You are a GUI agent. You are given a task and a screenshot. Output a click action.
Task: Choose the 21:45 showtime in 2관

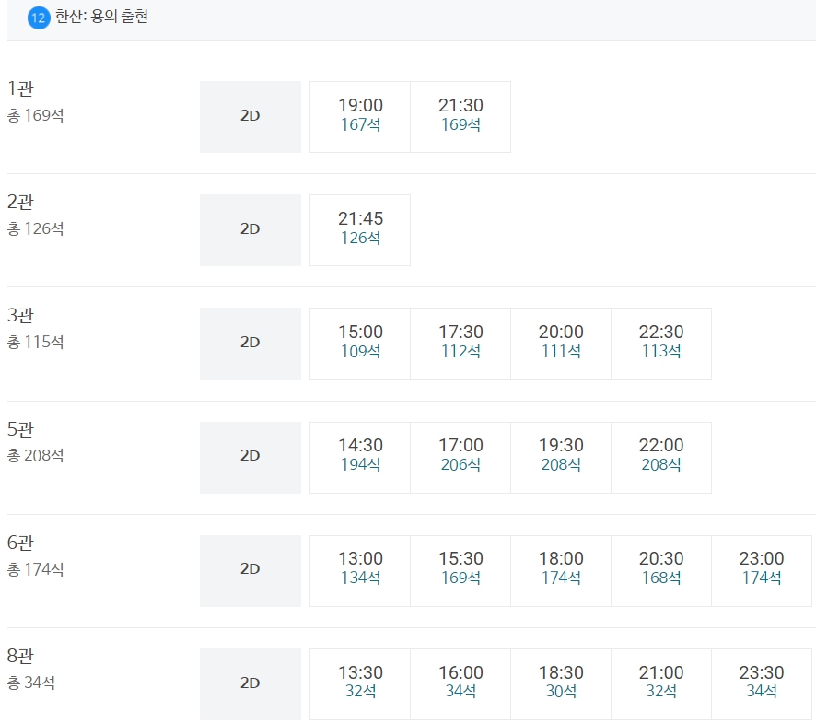pos(360,230)
